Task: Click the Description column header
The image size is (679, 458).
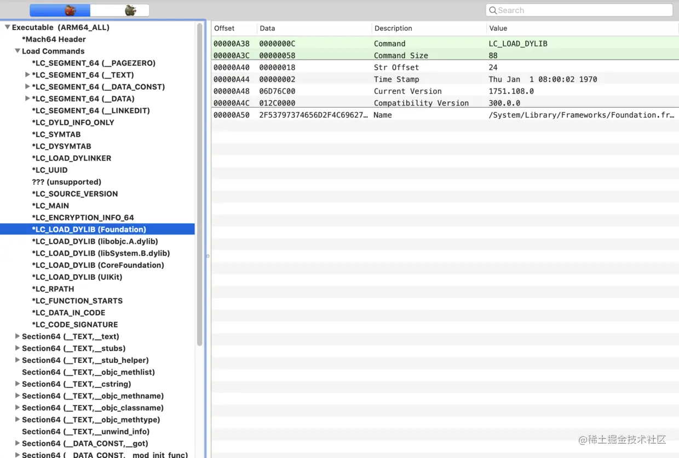Action: pyautogui.click(x=429, y=28)
